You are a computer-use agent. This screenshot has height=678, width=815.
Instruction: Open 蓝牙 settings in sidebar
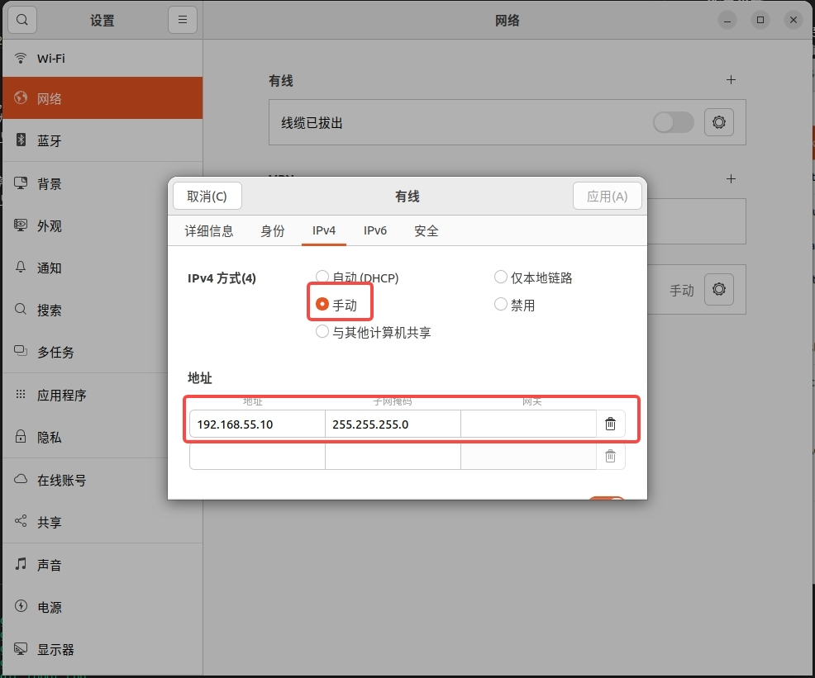(x=102, y=140)
